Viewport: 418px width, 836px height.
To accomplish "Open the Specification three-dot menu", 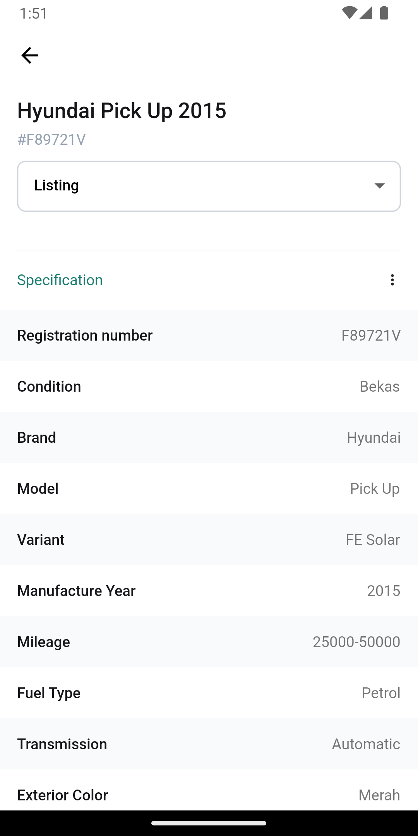I will (392, 280).
